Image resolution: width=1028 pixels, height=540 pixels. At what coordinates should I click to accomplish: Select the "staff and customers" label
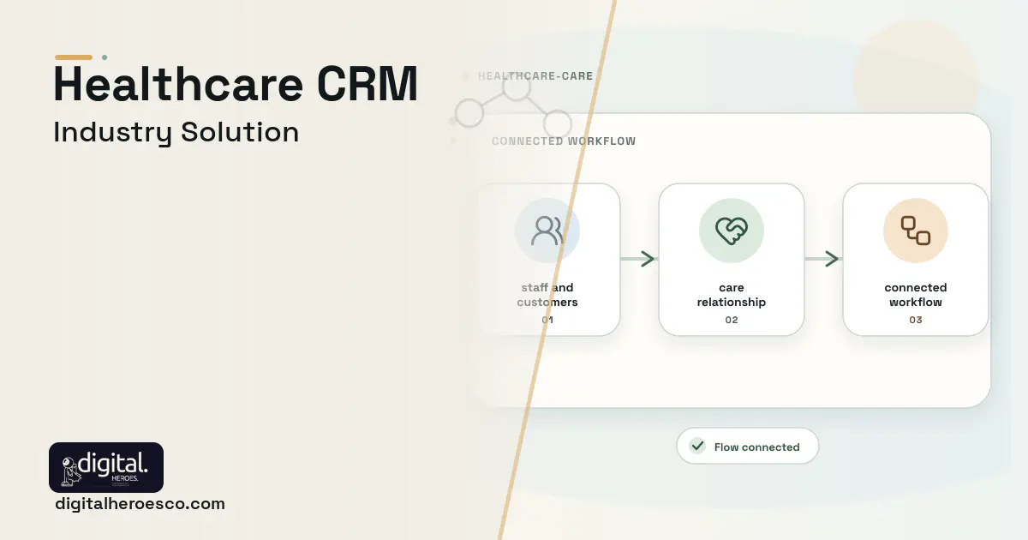pos(547,295)
